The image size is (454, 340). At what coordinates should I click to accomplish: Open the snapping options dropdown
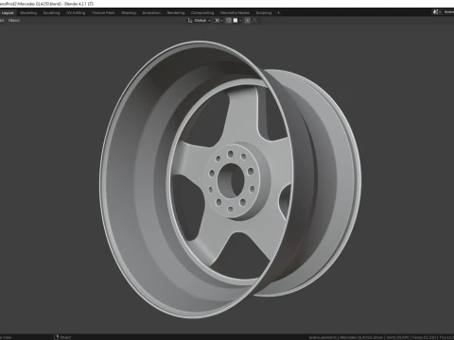click(237, 21)
